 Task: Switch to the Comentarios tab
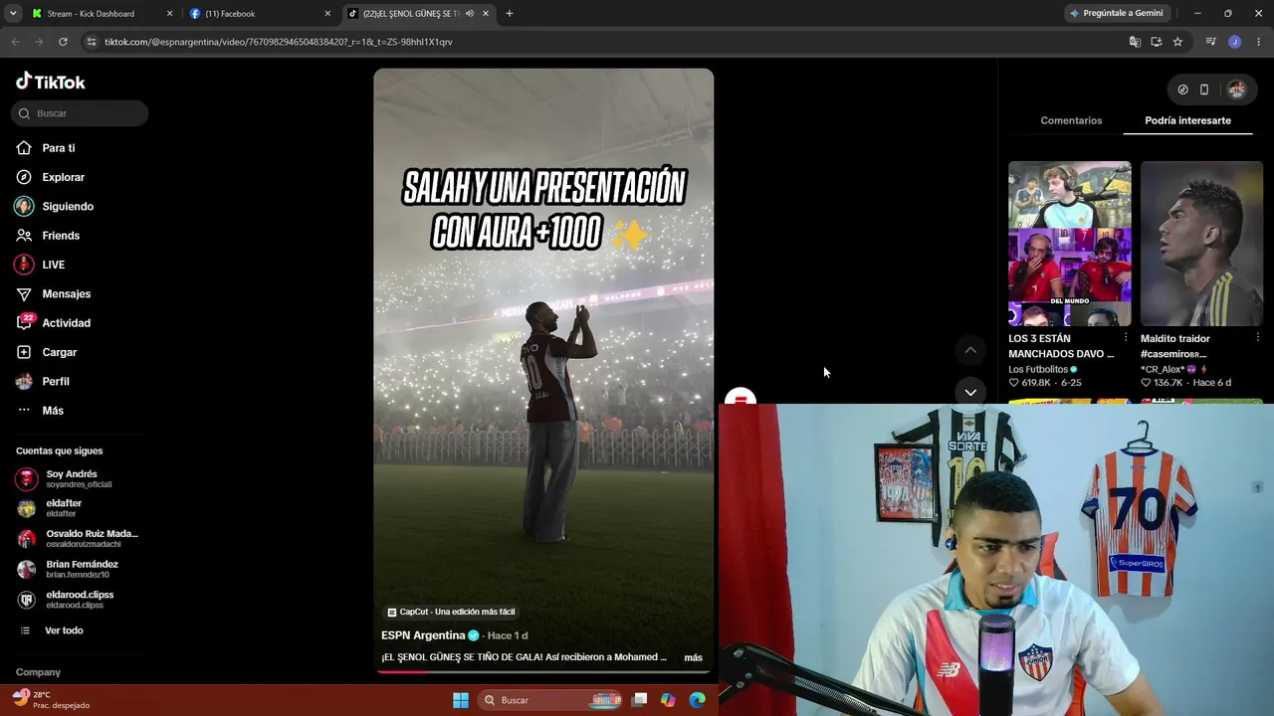[1071, 120]
